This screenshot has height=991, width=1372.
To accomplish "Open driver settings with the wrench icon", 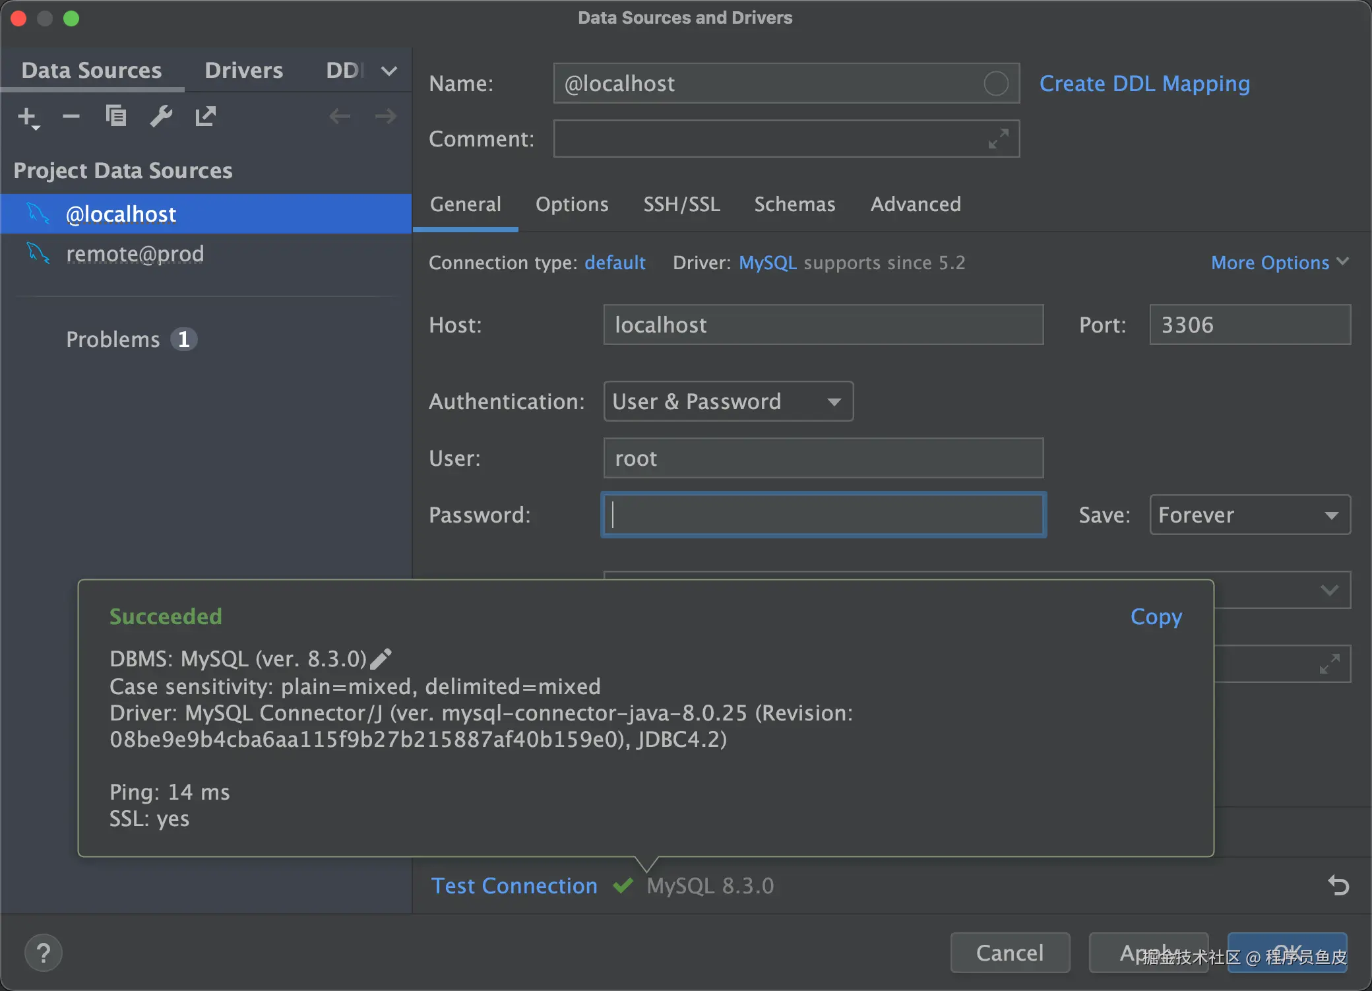I will pos(161,117).
